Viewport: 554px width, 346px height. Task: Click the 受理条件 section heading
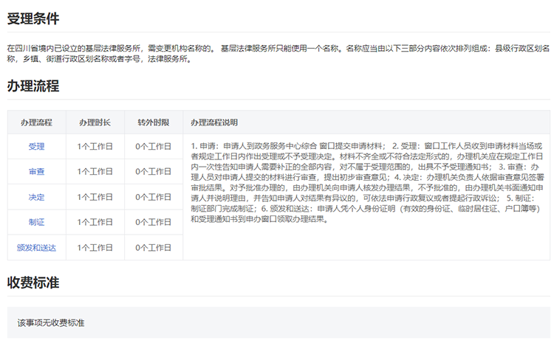33,19
